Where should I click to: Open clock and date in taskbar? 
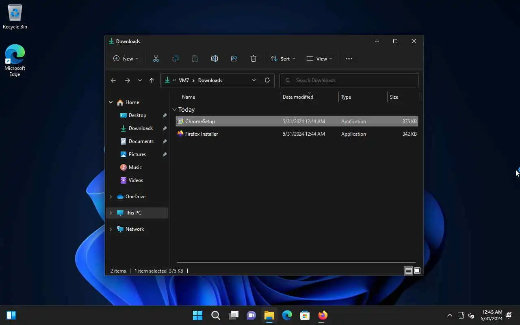coord(492,315)
